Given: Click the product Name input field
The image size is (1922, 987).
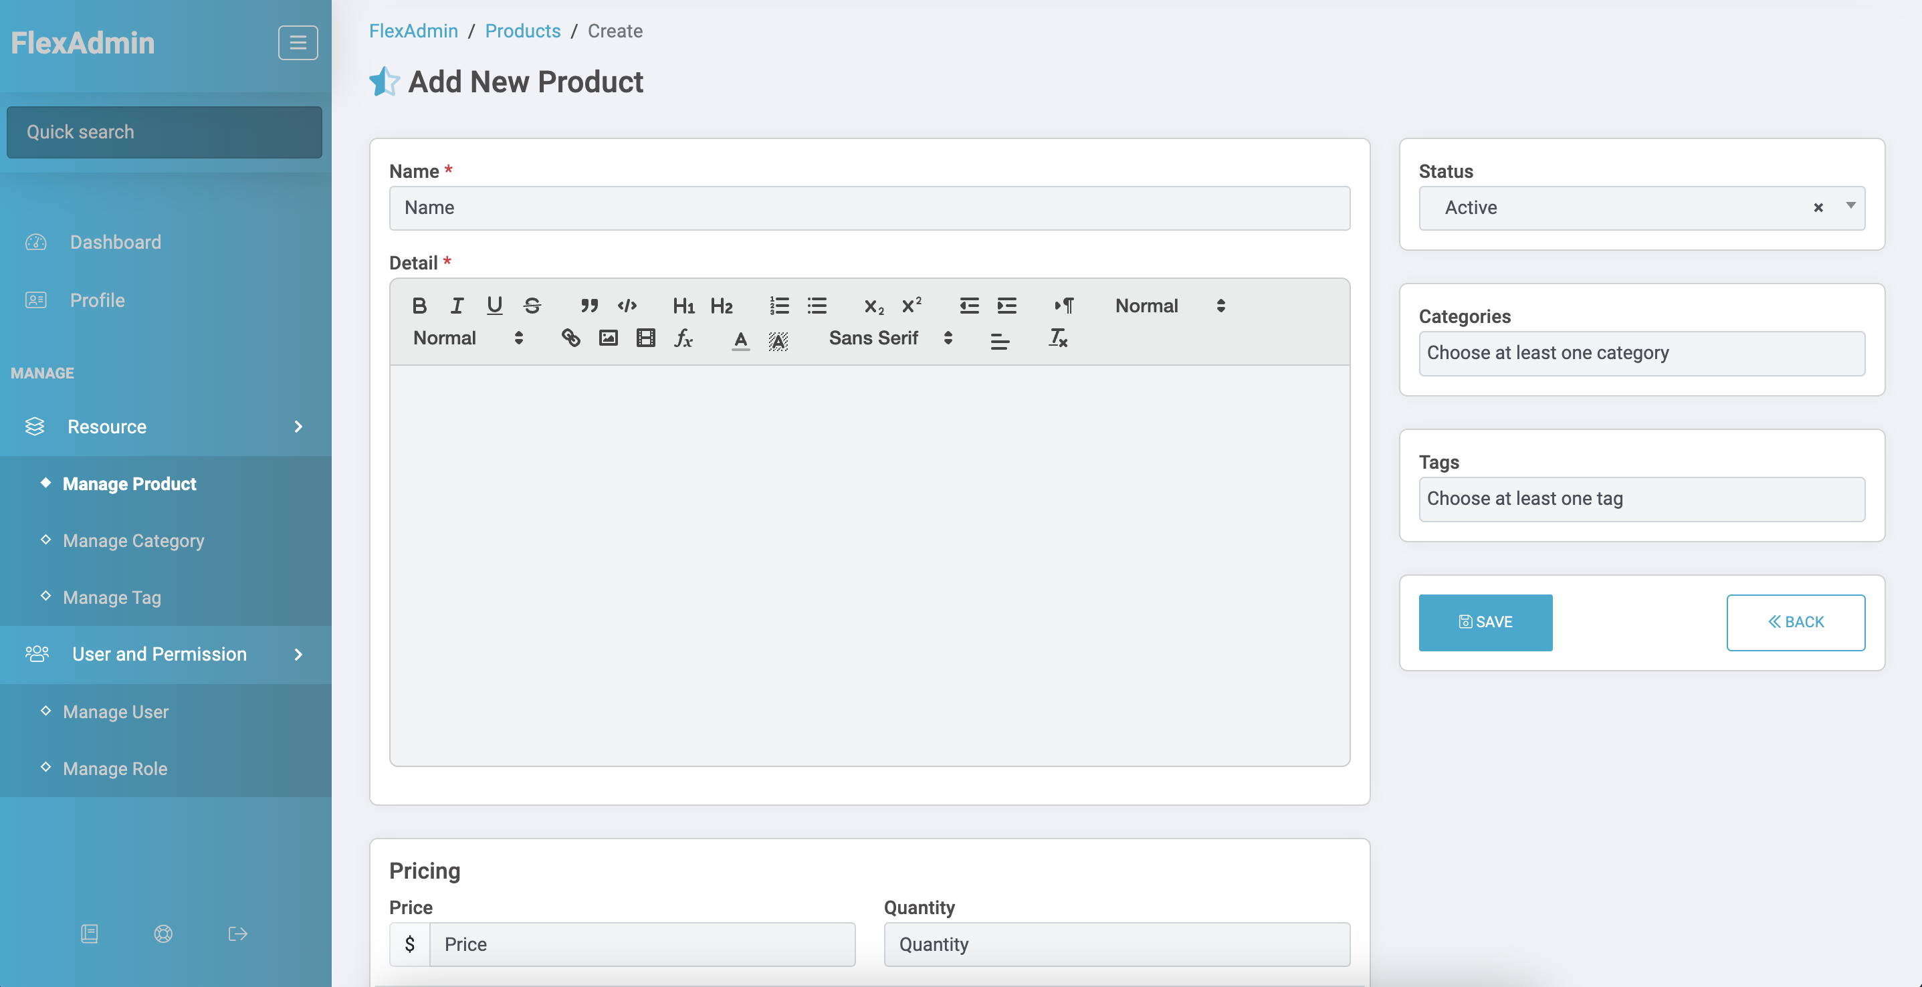Looking at the screenshot, I should [x=869, y=207].
